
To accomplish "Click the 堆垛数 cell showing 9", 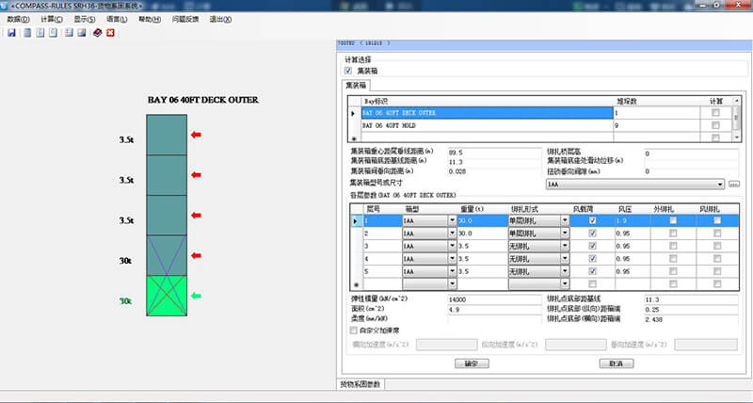I will click(x=656, y=125).
